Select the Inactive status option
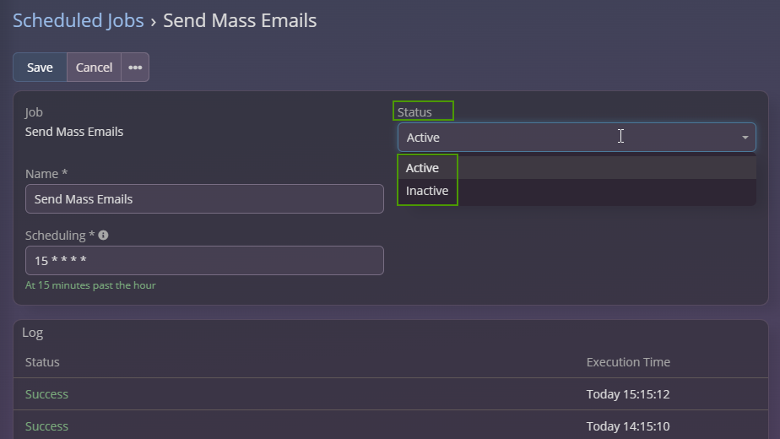Viewport: 780px width, 439px height. [x=427, y=191]
